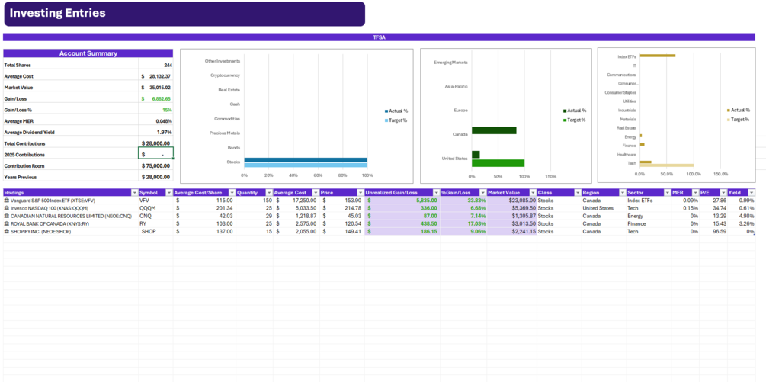This screenshot has height=382, width=766.
Task: Open the Average Cost column filter dropdown
Action: pyautogui.click(x=316, y=193)
